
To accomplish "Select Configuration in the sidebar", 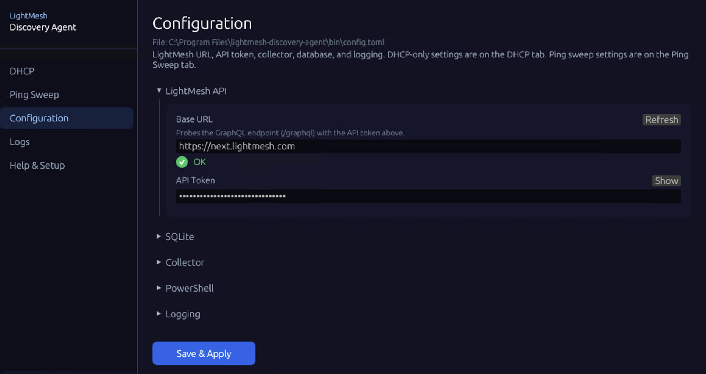I will point(67,118).
